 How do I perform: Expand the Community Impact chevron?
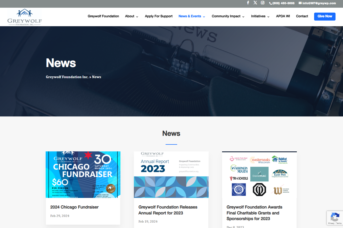243,16
